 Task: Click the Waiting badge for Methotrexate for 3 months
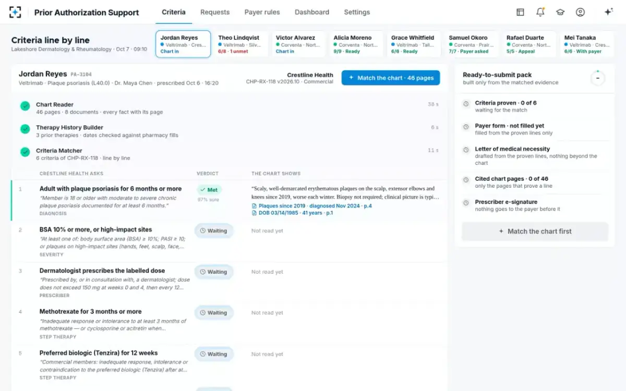point(214,313)
